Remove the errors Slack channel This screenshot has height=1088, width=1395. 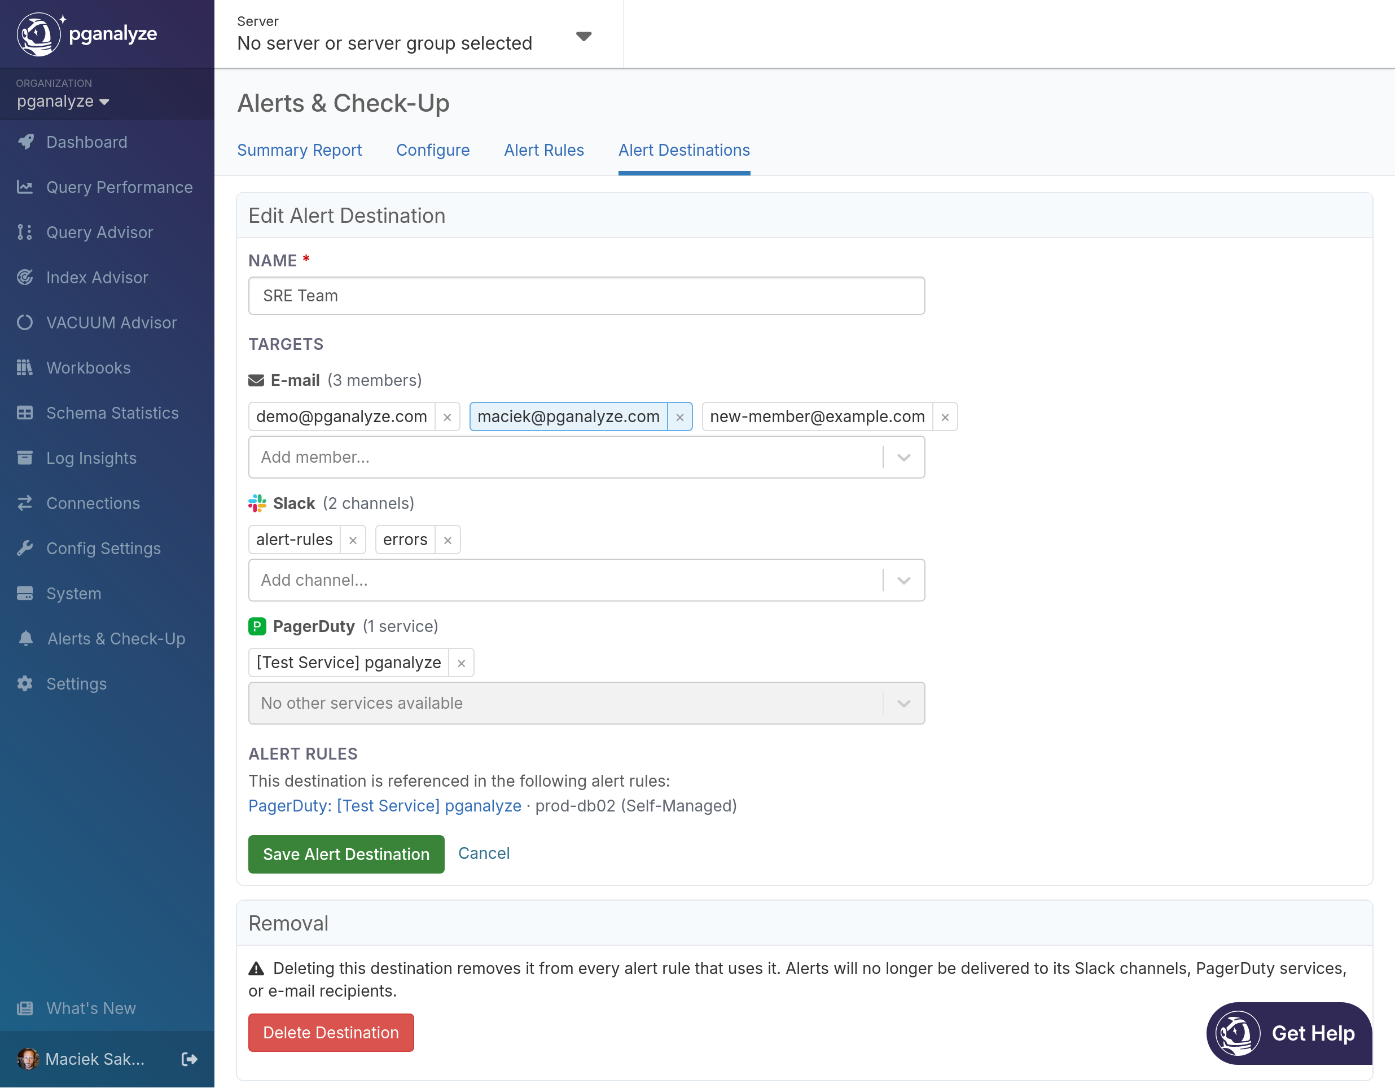[x=448, y=541]
